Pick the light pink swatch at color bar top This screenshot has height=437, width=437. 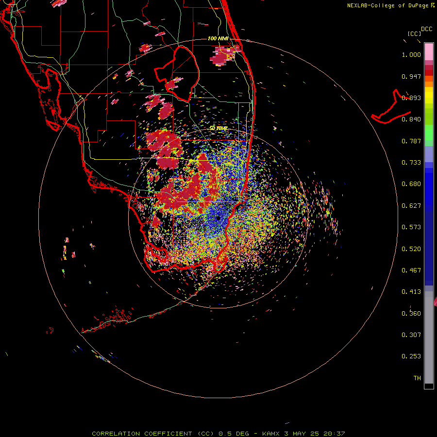pos(429,51)
